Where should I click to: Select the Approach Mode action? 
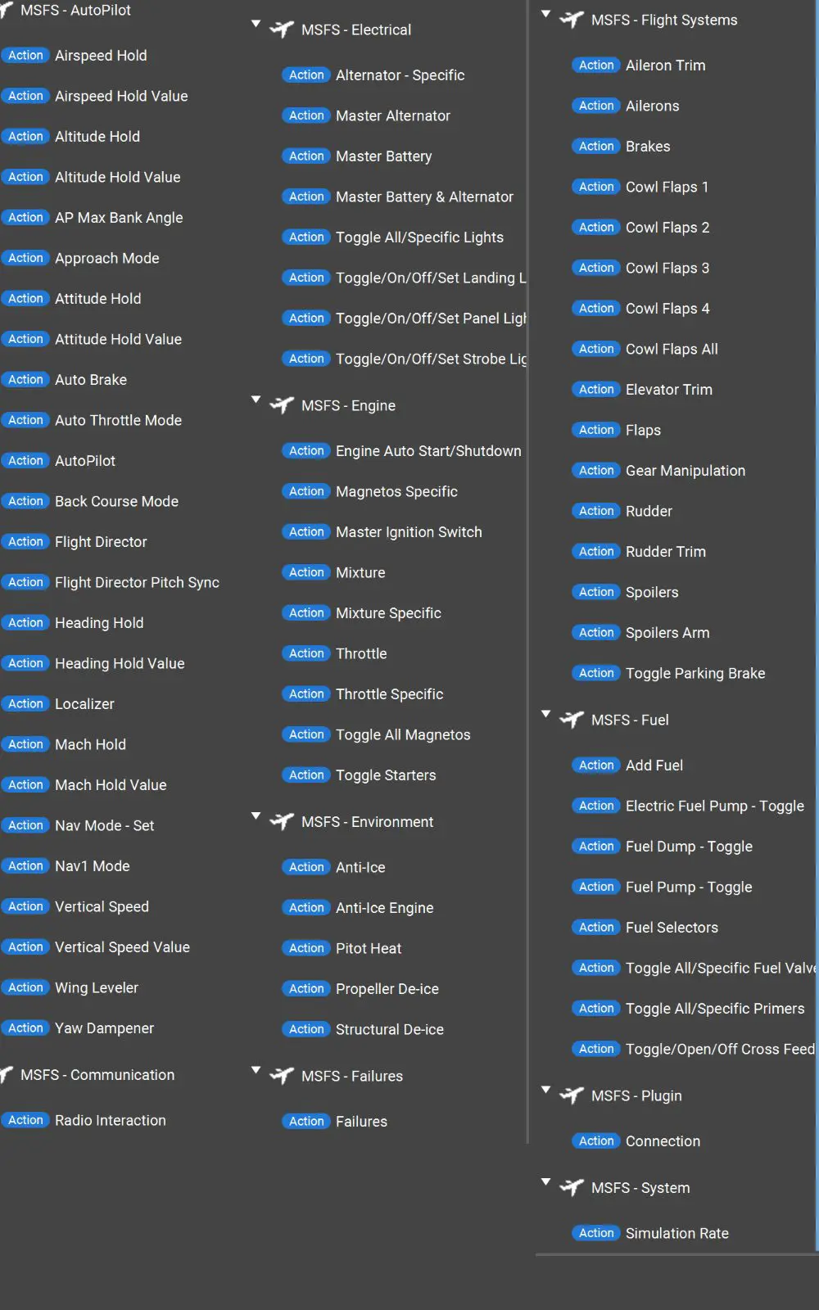coord(107,259)
